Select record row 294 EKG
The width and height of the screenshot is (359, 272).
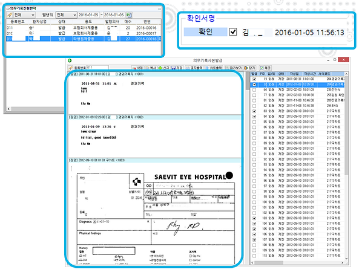coord(297,106)
